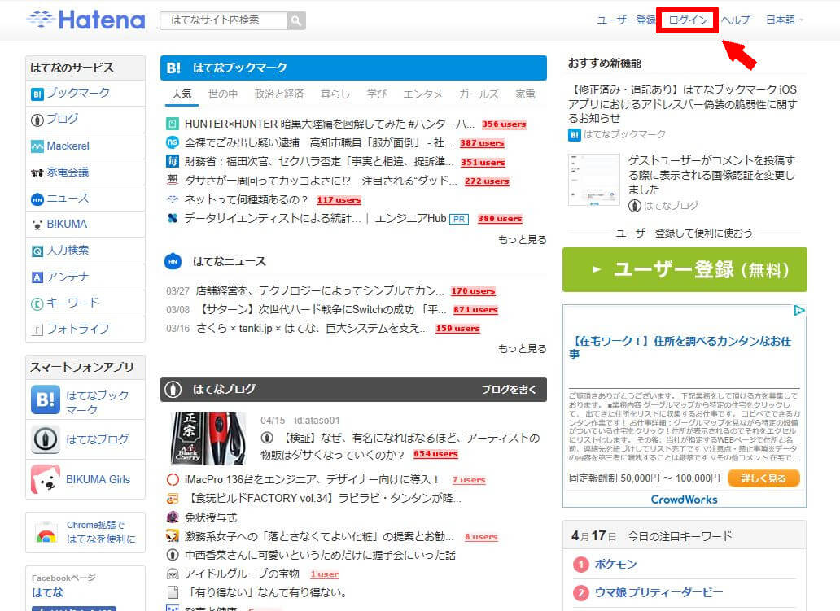The image size is (840, 611).
Task: Click the ブログを書く button
Action: (509, 390)
